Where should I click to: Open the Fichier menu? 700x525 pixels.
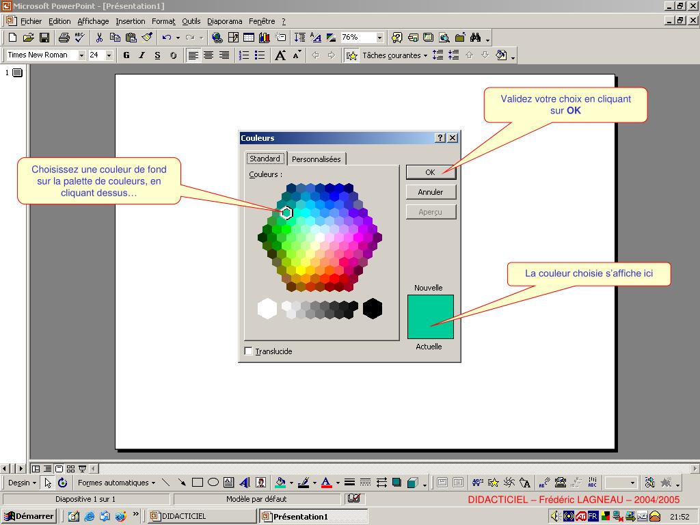click(31, 21)
